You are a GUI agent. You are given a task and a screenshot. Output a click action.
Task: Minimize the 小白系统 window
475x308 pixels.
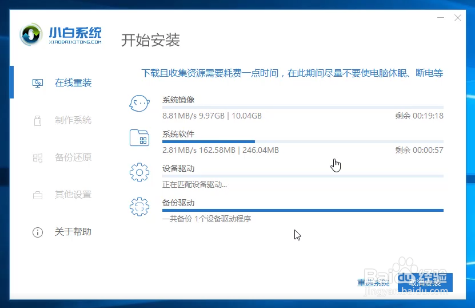click(x=441, y=18)
